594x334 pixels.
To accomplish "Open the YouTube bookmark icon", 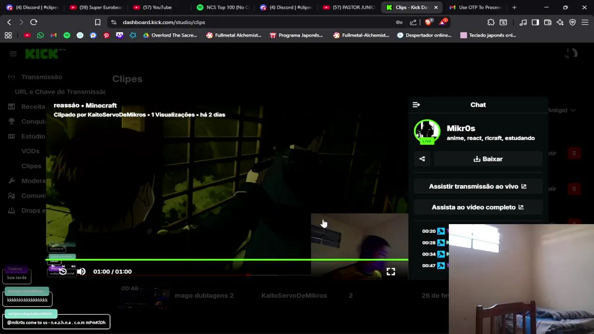I will click(x=27, y=35).
